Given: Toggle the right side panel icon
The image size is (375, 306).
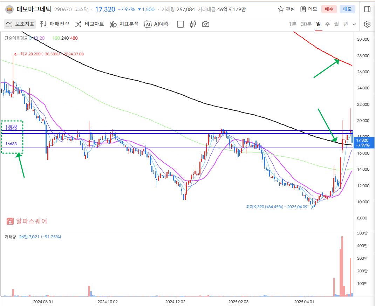Looking at the screenshot, I should click(367, 9).
